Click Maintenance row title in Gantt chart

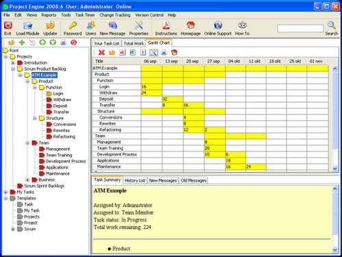click(x=109, y=167)
